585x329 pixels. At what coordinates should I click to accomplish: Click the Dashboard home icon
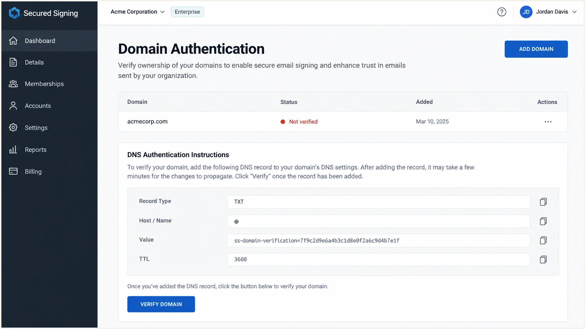pyautogui.click(x=13, y=41)
